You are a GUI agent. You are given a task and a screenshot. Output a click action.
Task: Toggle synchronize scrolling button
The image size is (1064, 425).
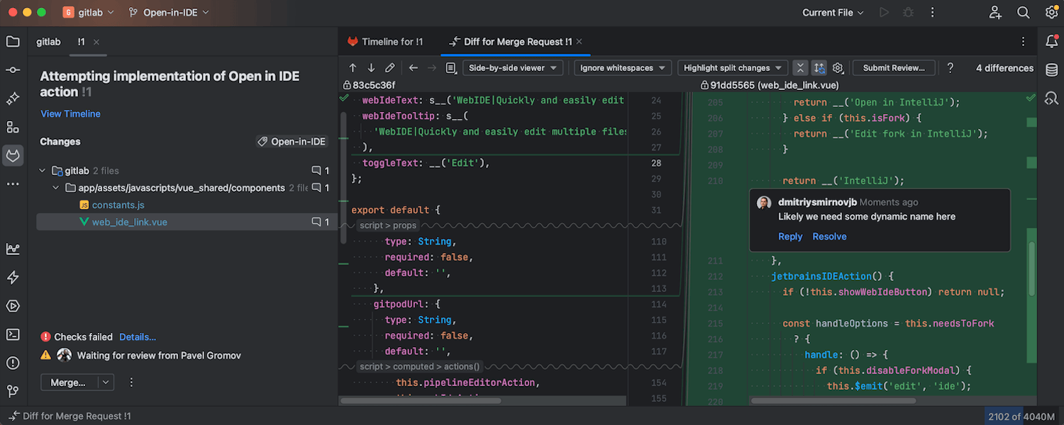[x=819, y=68]
